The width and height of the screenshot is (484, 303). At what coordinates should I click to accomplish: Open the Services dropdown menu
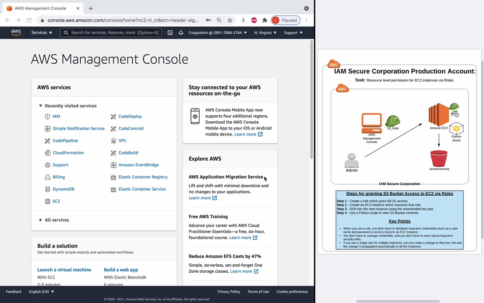(x=42, y=32)
